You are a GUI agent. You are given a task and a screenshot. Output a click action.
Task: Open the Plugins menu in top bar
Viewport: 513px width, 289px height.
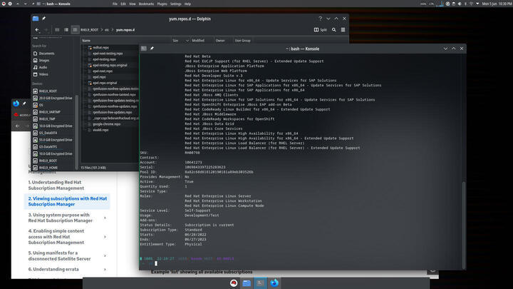[162, 4]
